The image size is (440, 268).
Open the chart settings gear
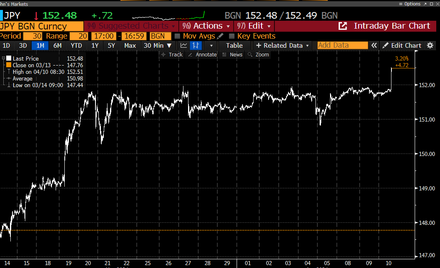click(x=430, y=45)
